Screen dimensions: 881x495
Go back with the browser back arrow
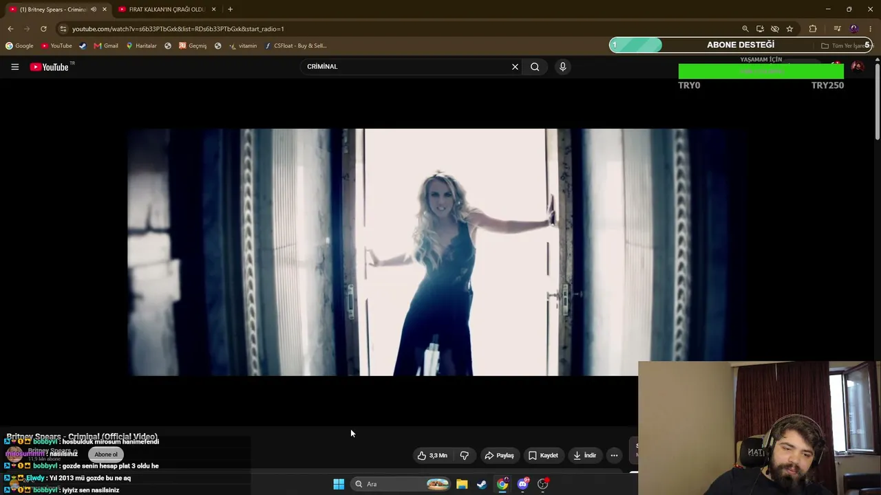[10, 29]
